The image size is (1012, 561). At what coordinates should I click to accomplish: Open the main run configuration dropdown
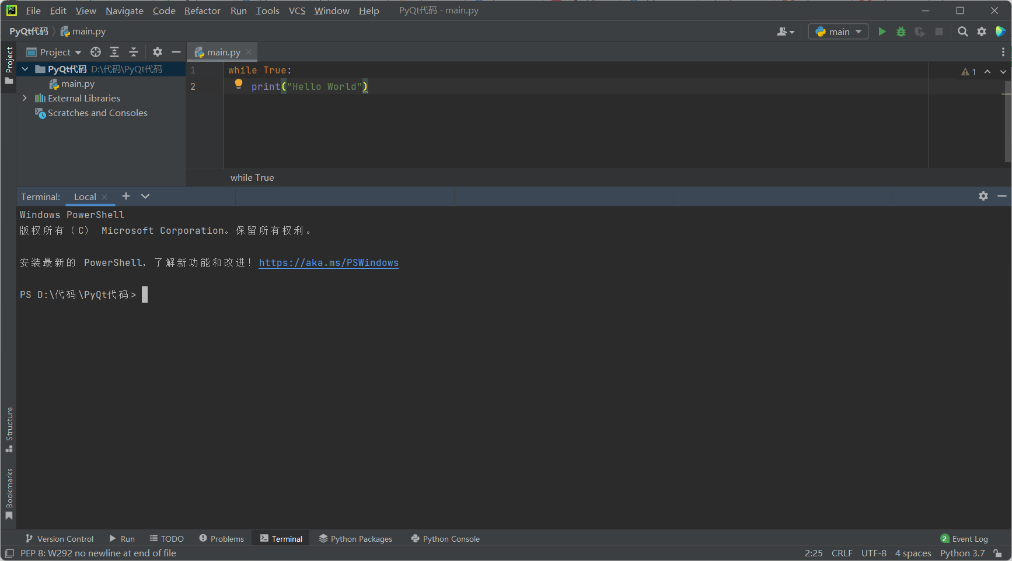pos(838,31)
